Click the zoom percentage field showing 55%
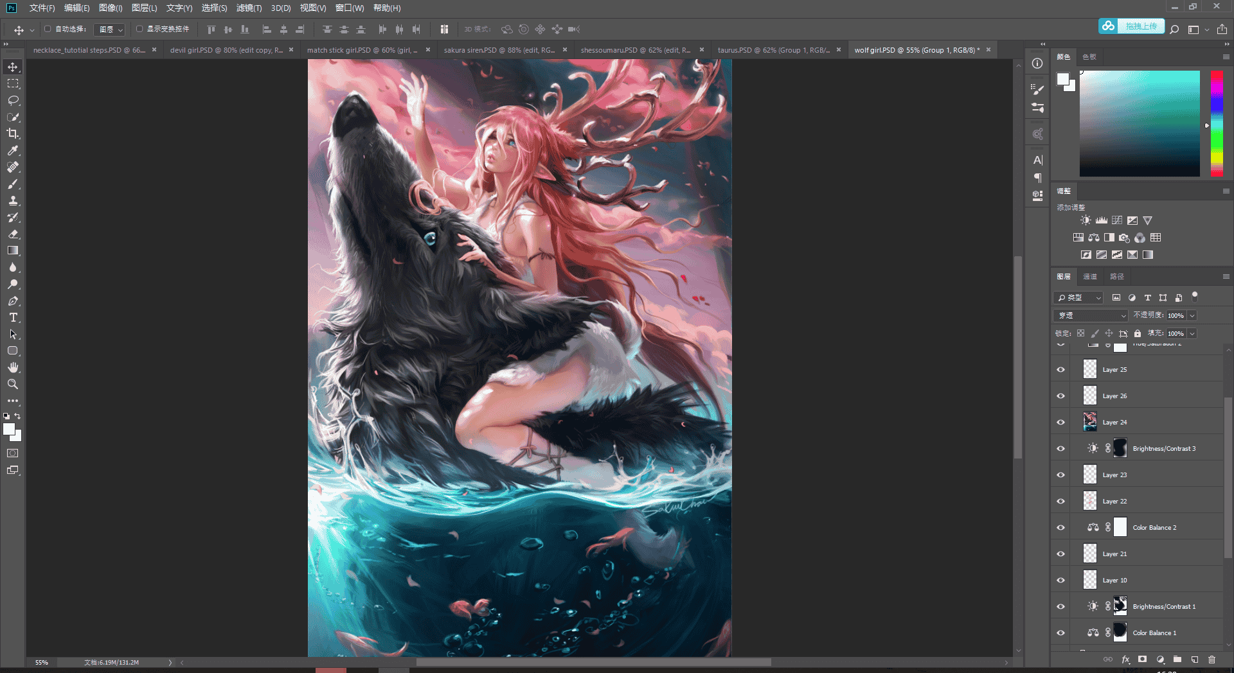The height and width of the screenshot is (673, 1234). point(42,662)
